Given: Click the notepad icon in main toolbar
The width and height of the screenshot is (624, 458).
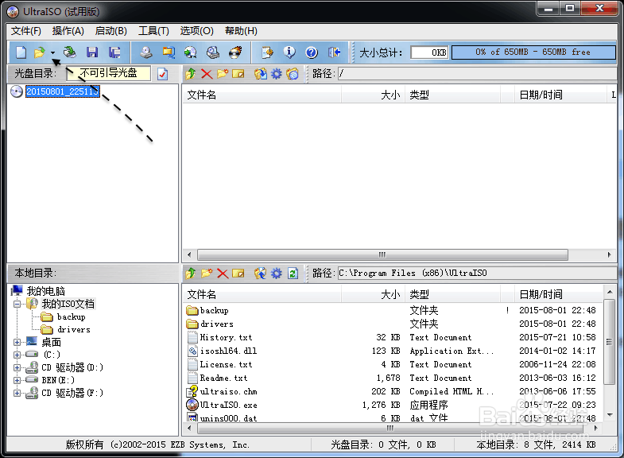Looking at the screenshot, I should [x=267, y=52].
